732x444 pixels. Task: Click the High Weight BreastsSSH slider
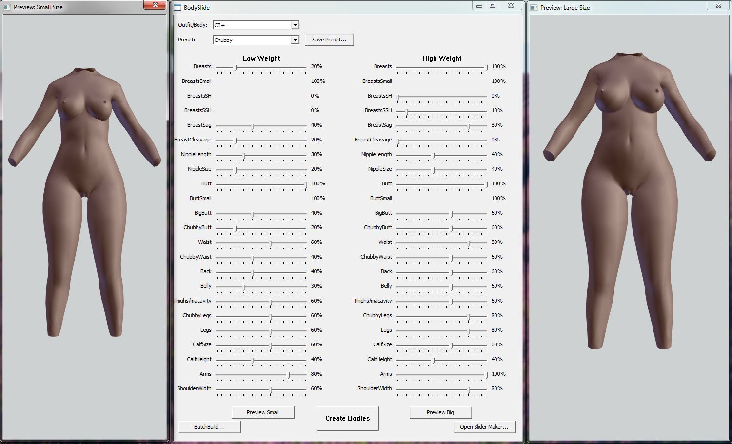(441, 113)
